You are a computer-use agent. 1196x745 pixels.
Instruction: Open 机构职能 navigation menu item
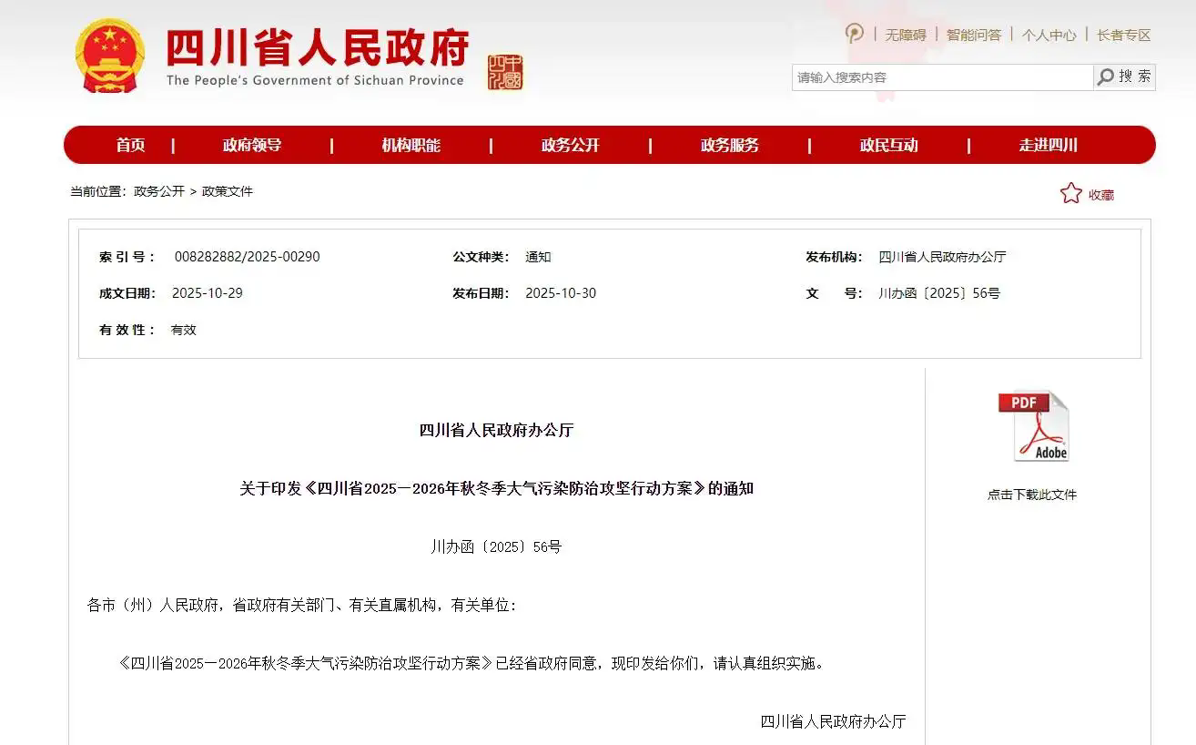tap(410, 145)
